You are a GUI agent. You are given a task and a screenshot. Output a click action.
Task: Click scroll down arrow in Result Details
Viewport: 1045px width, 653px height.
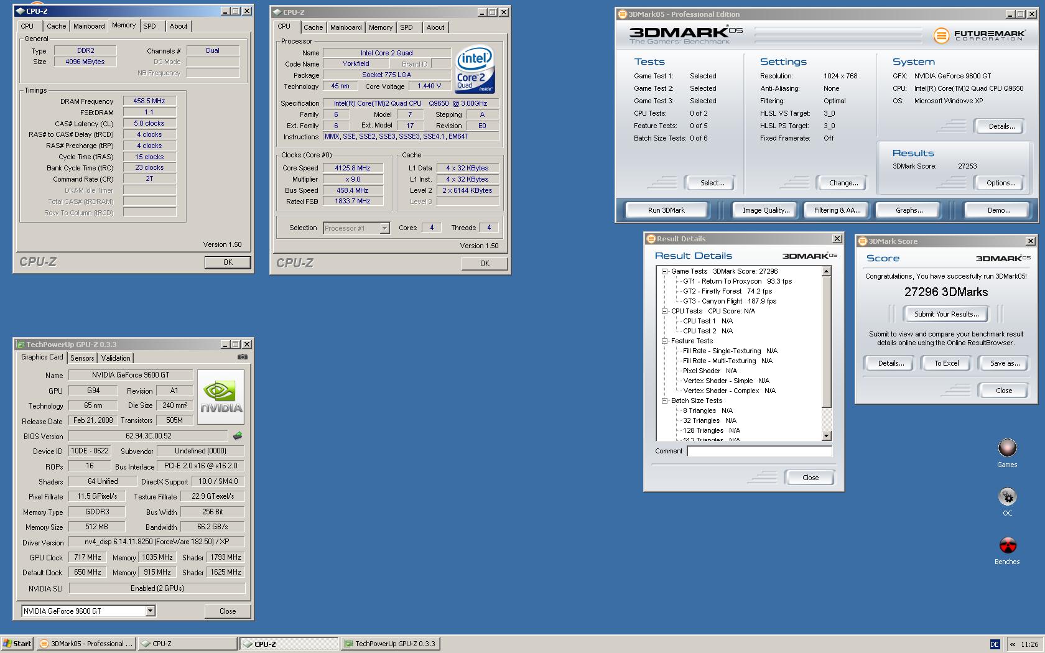[x=827, y=436]
